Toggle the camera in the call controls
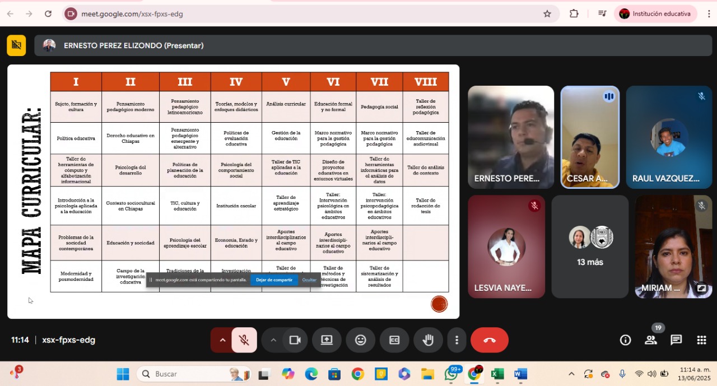Screen dimensions: 717x386 (295, 340)
